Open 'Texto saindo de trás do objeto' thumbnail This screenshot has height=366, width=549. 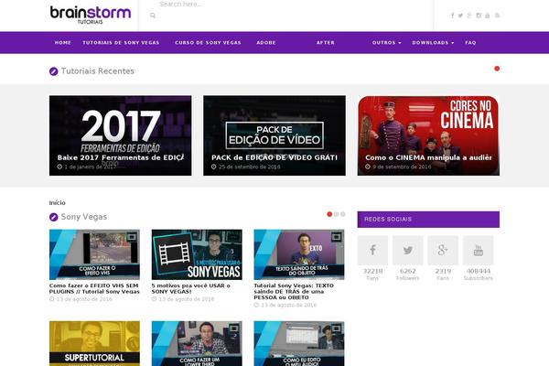(x=299, y=254)
